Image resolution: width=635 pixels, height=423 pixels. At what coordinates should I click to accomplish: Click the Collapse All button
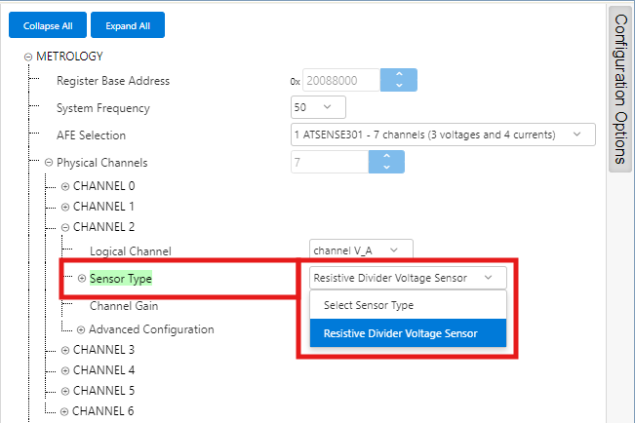47,24
